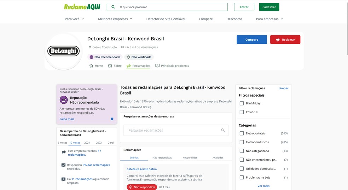Expand the Melhores empresas menu
The width and height of the screenshot is (348, 190).
(115, 19)
